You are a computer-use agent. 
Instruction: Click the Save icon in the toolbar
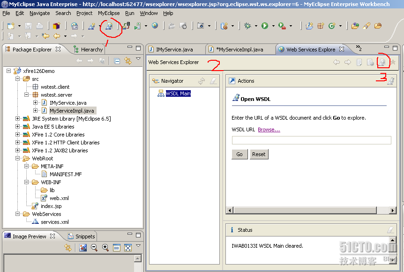pyautogui.click(x=28, y=26)
